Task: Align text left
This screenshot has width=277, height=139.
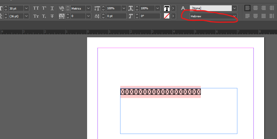Action: [x=247, y=8]
